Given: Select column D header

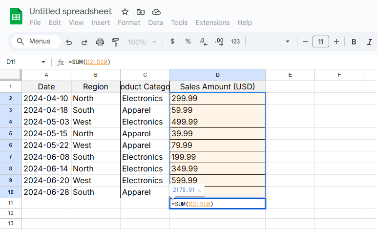Looking at the screenshot, I should click(x=217, y=75).
